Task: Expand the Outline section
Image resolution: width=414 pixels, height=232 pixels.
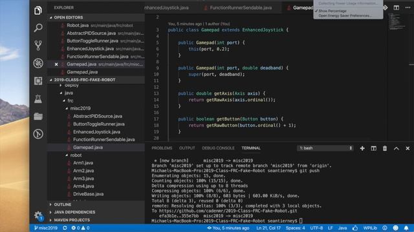Action: point(96,204)
